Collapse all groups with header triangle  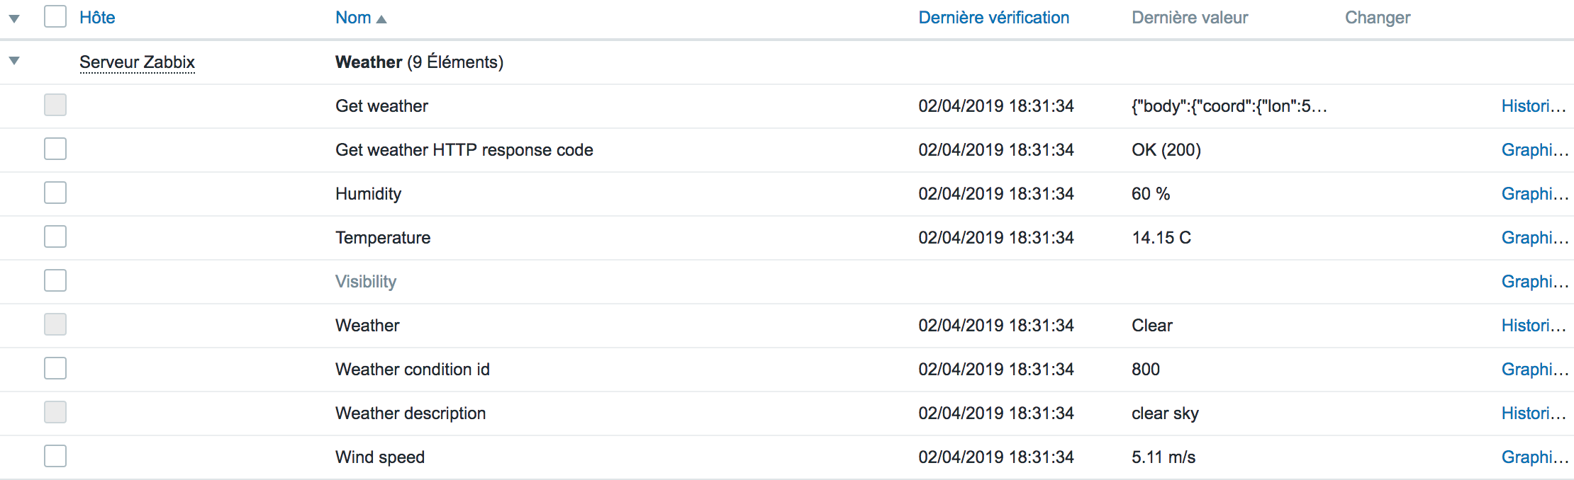tap(14, 18)
